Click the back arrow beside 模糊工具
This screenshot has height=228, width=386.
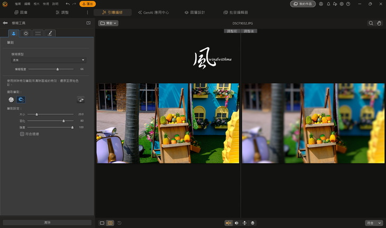pos(5,23)
